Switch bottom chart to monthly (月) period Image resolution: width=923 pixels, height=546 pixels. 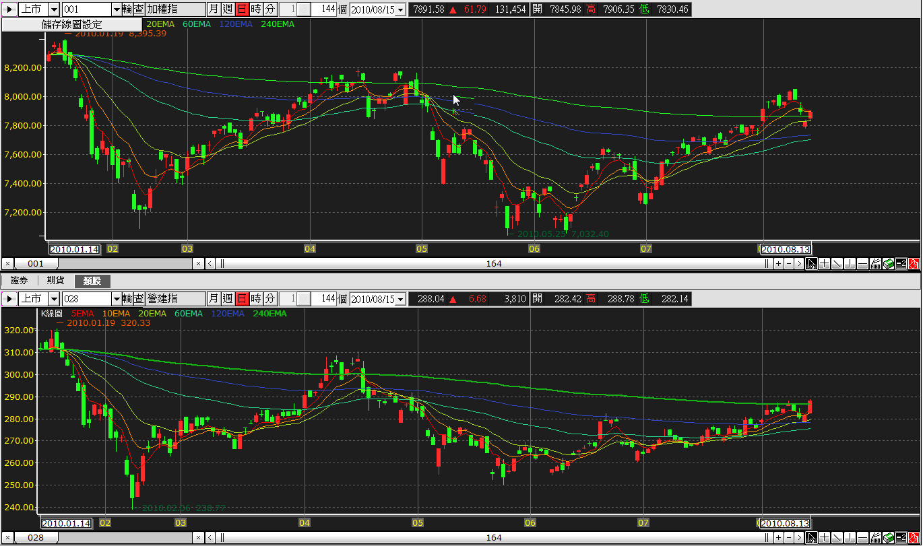click(213, 298)
